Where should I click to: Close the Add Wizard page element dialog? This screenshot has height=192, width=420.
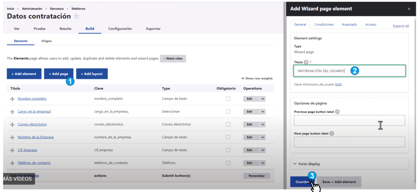pos(409,9)
